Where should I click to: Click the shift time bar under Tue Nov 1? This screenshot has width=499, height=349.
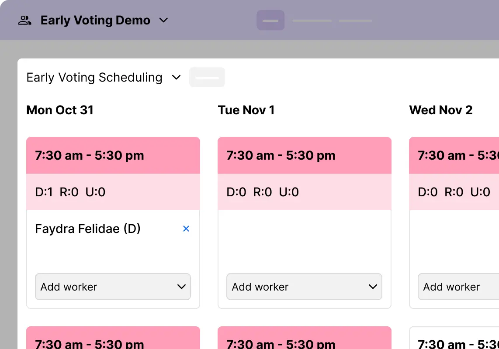click(x=305, y=155)
